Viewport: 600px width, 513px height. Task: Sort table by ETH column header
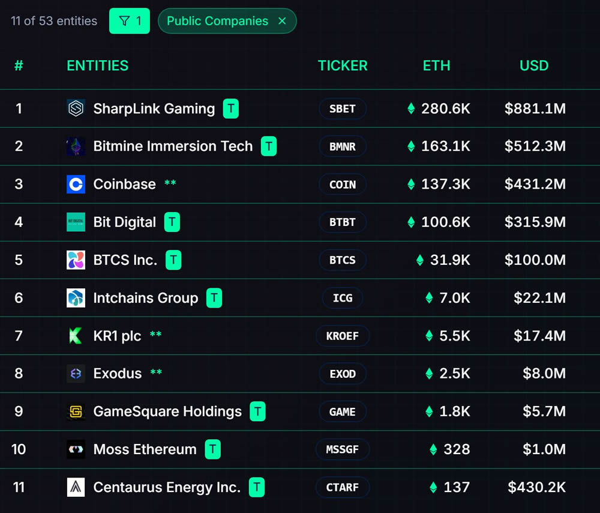pyautogui.click(x=436, y=65)
